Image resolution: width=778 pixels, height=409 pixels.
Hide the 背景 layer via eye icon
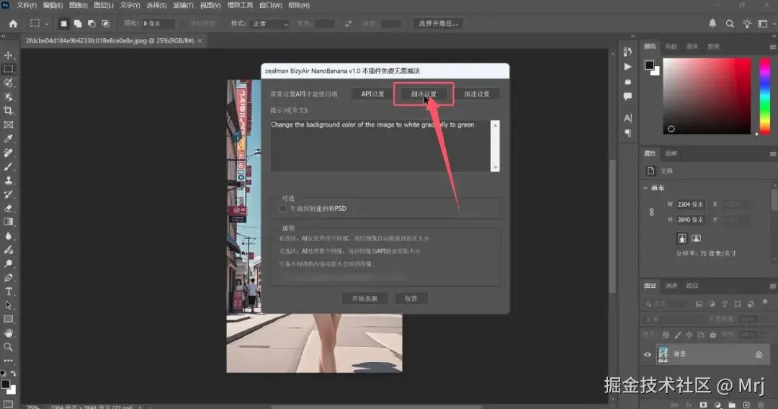pyautogui.click(x=648, y=354)
